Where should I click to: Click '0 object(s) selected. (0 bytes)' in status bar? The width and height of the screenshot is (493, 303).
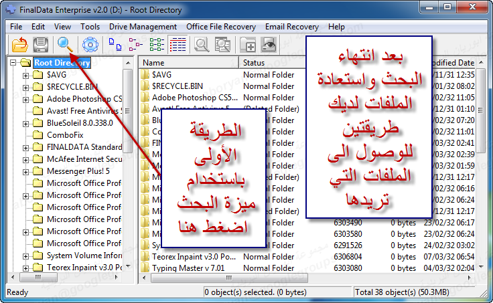click(x=255, y=292)
